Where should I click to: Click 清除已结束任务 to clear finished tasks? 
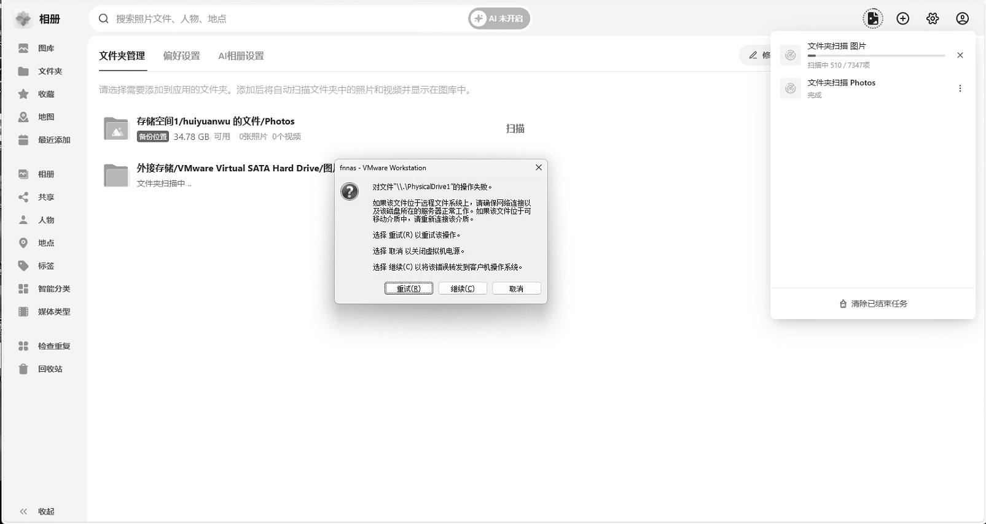point(873,304)
